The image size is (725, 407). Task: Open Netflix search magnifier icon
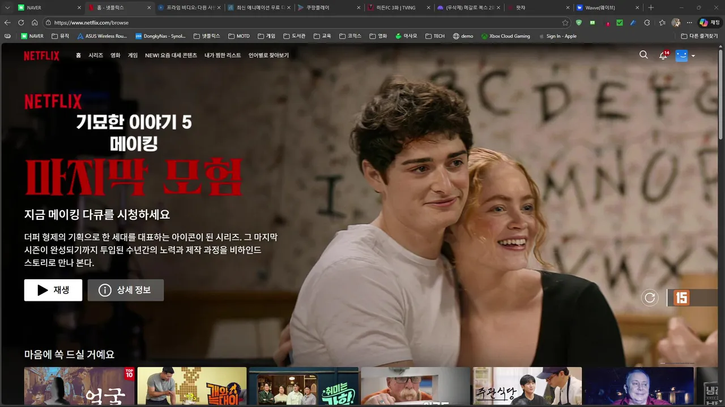643,55
